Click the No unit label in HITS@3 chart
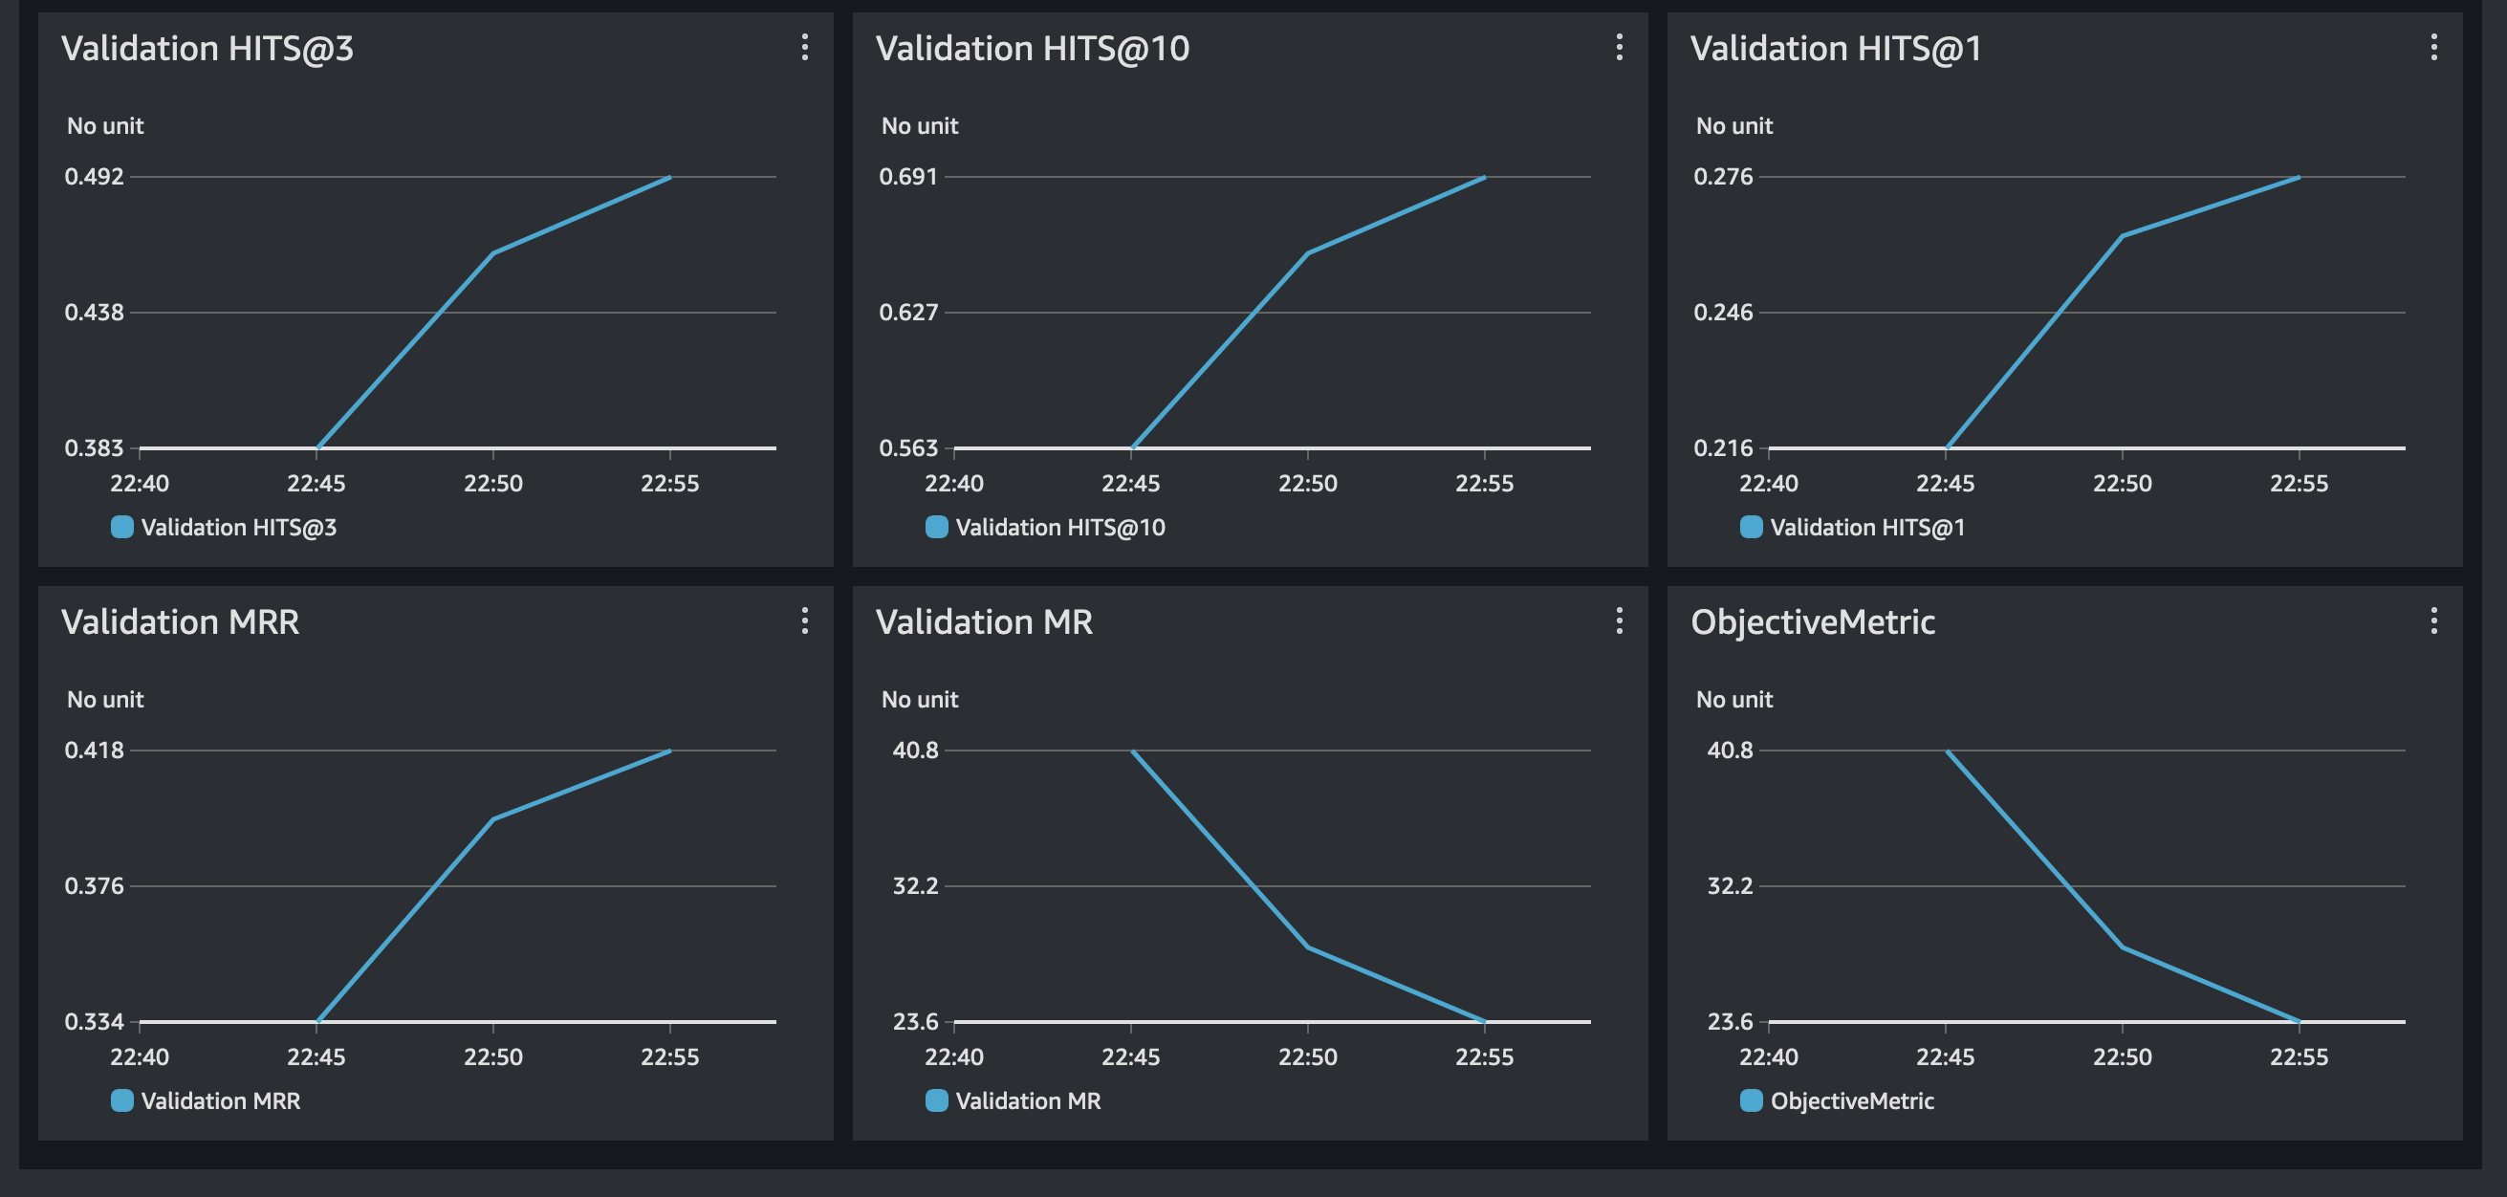 coord(105,126)
